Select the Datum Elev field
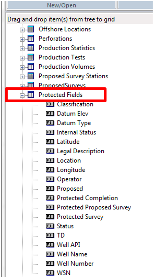Viewport: 153px width, 277px height. coord(73,114)
